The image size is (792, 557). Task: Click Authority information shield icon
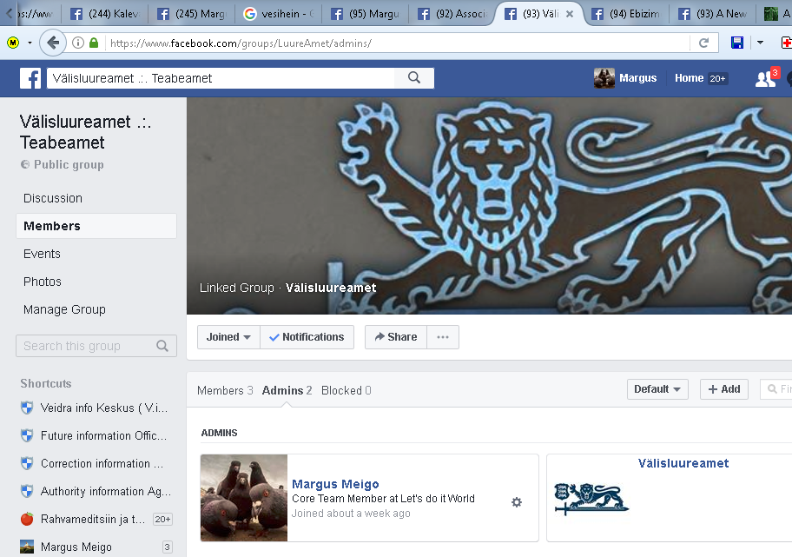click(x=27, y=491)
